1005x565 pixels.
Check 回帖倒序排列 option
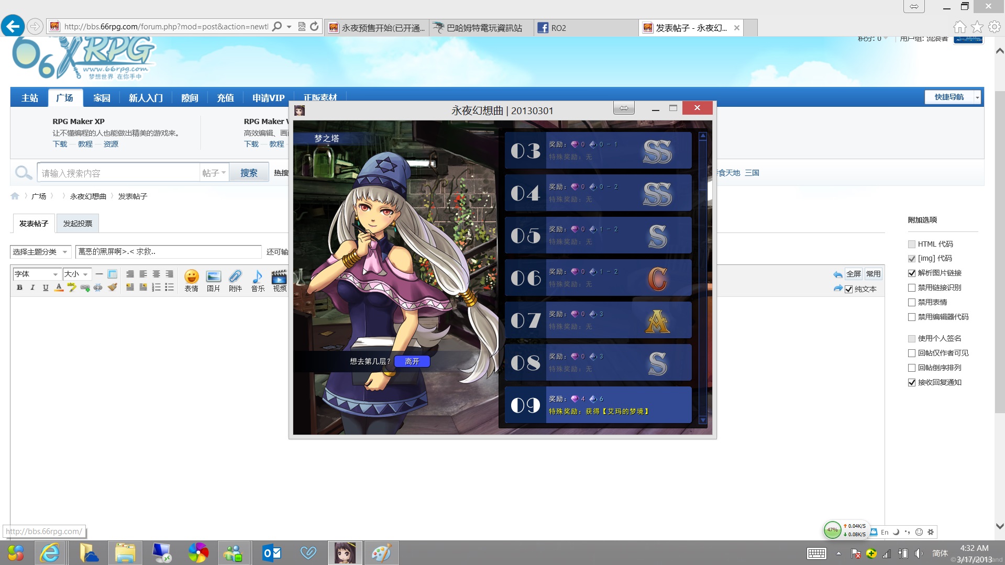pyautogui.click(x=912, y=368)
